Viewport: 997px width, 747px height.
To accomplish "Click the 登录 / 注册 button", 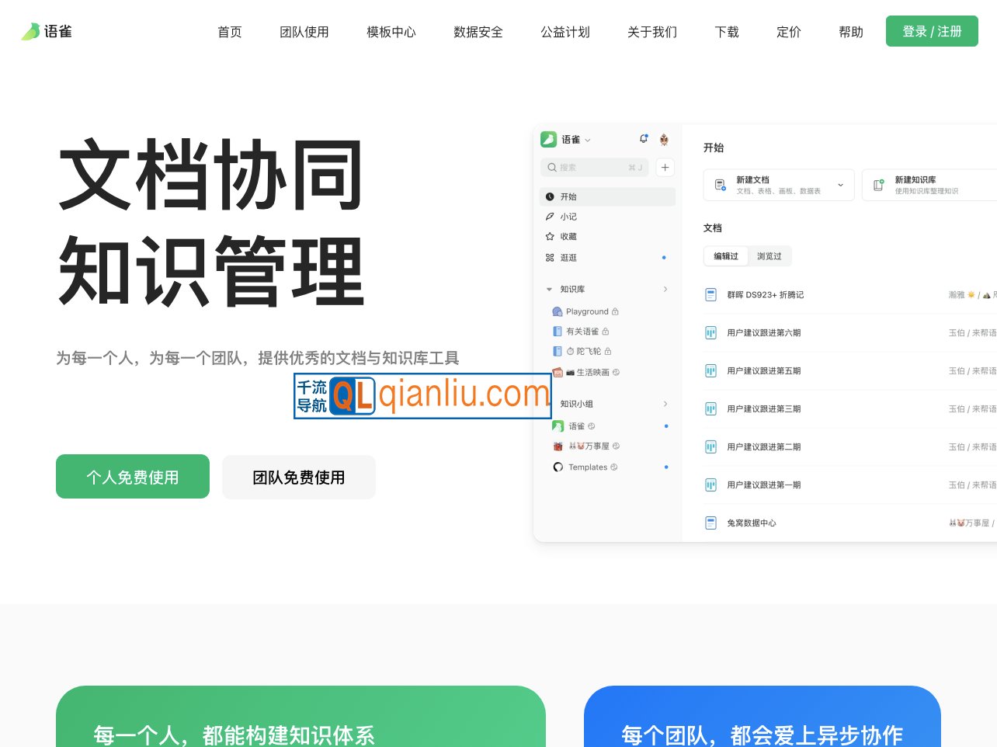I will click(932, 31).
